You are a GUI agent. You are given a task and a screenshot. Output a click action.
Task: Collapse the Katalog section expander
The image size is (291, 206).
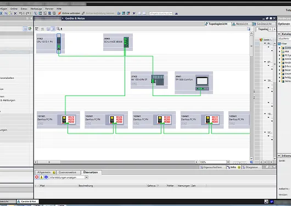(279, 34)
